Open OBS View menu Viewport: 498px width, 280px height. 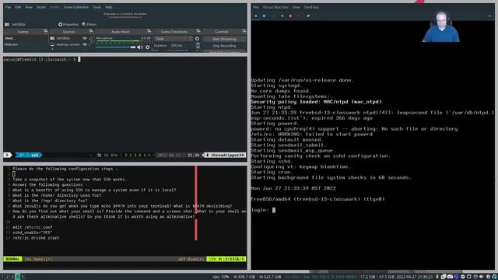[x=29, y=7]
